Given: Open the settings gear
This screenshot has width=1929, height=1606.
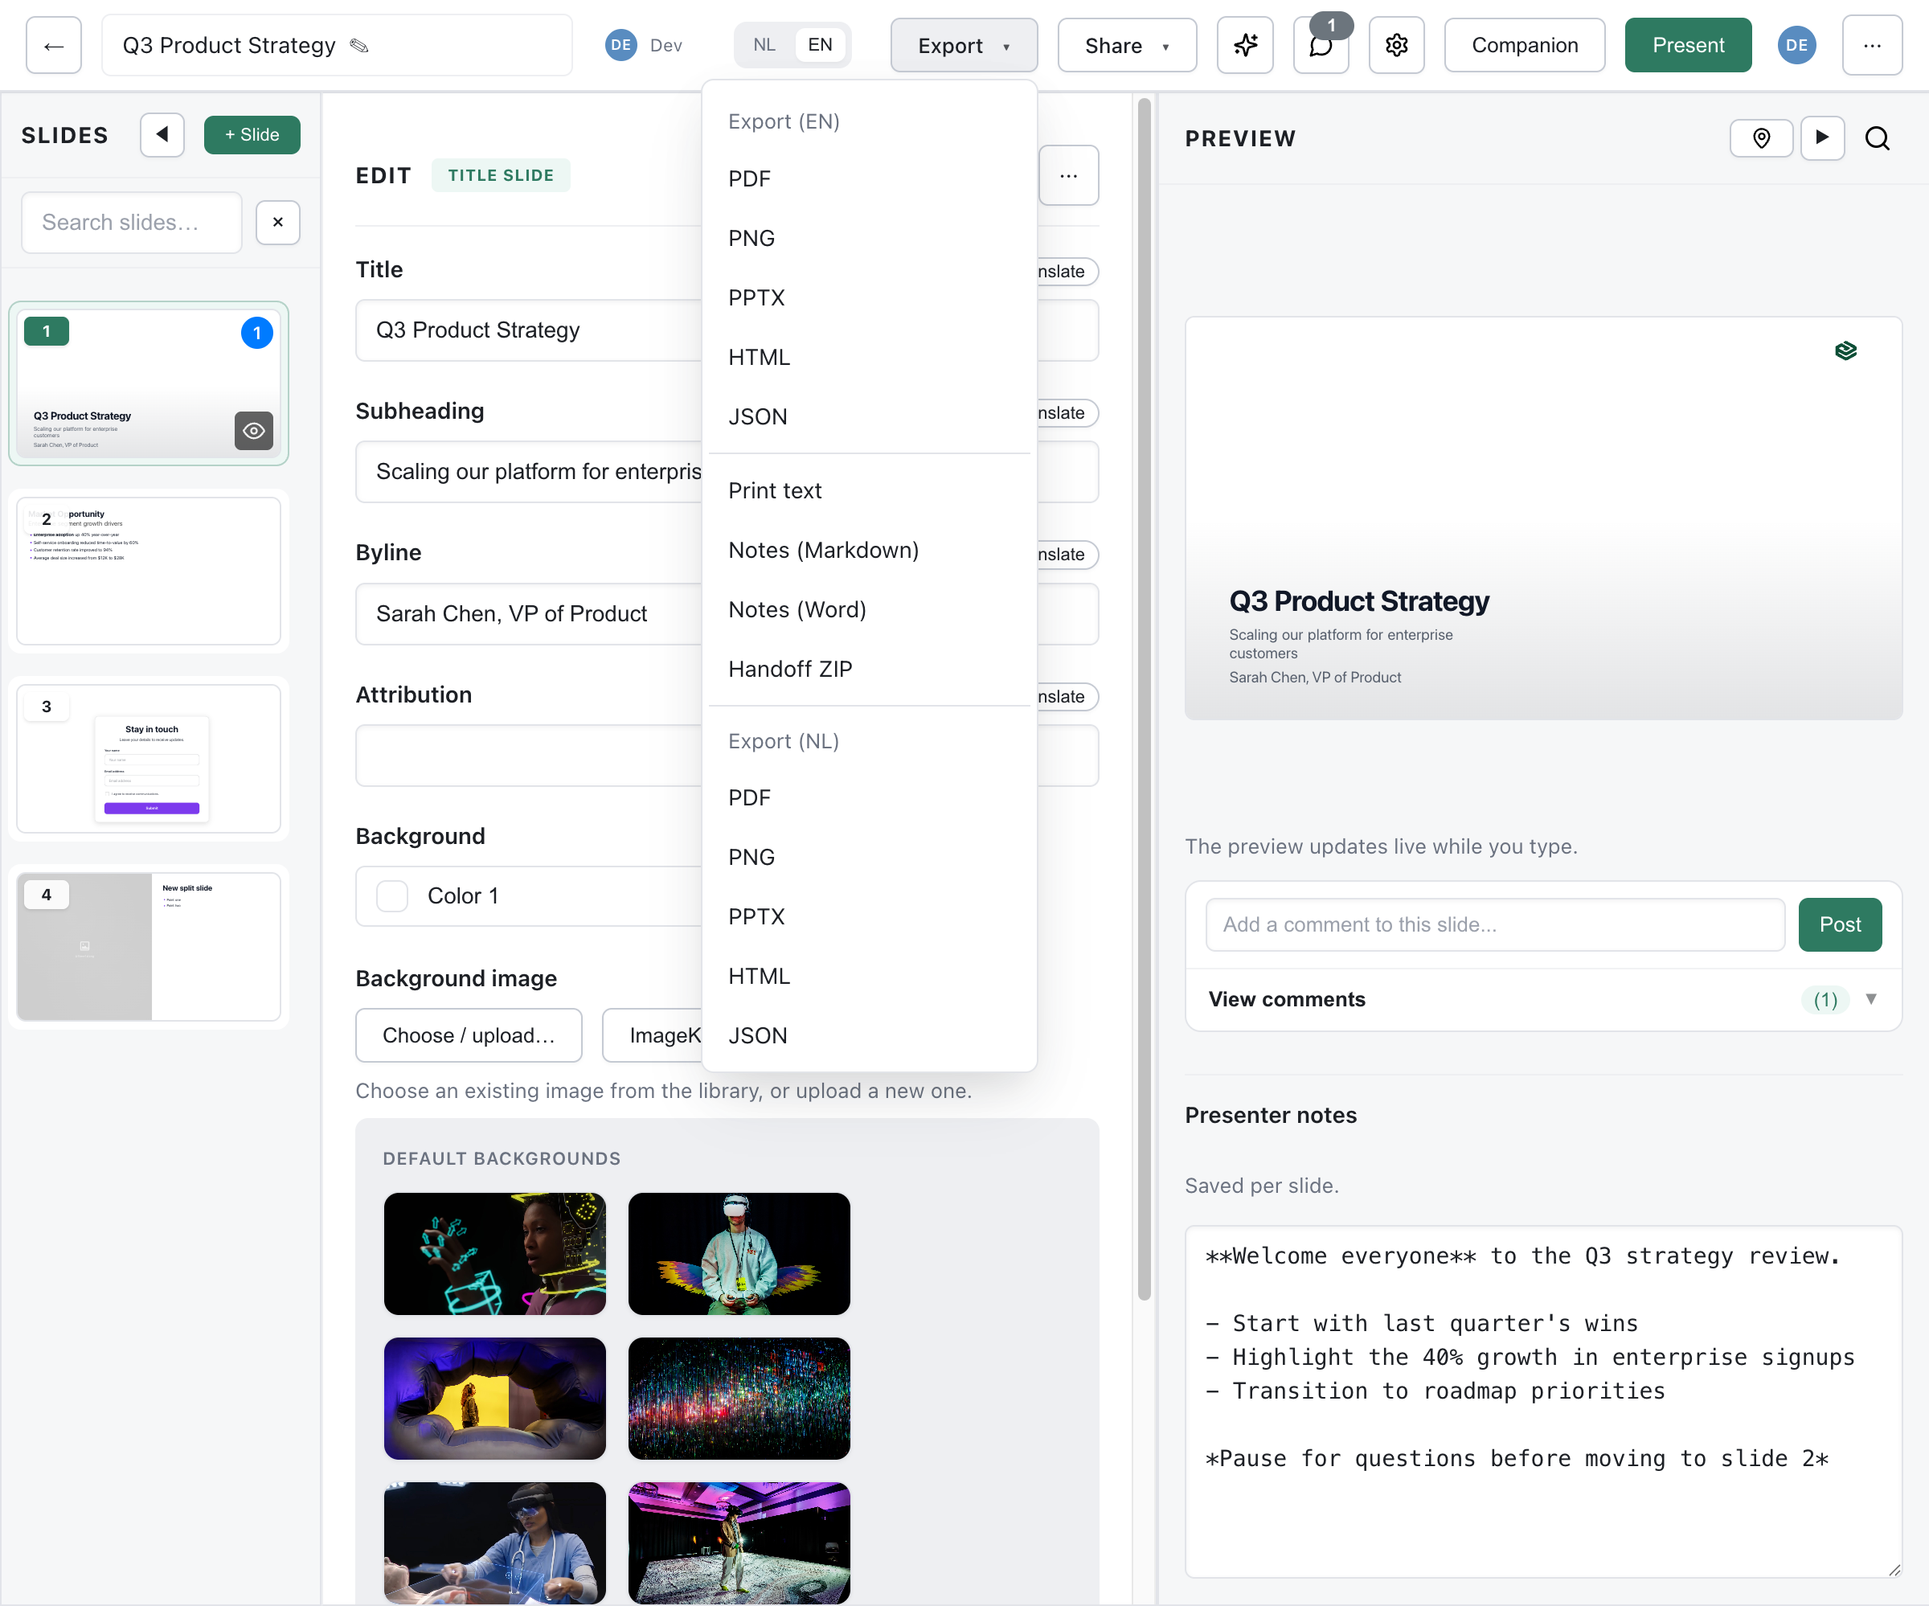Looking at the screenshot, I should point(1396,45).
